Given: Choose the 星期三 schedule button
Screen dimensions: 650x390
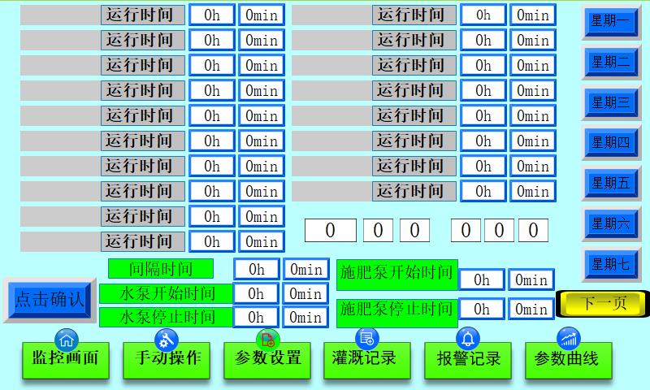Looking at the screenshot, I should pos(611,102).
